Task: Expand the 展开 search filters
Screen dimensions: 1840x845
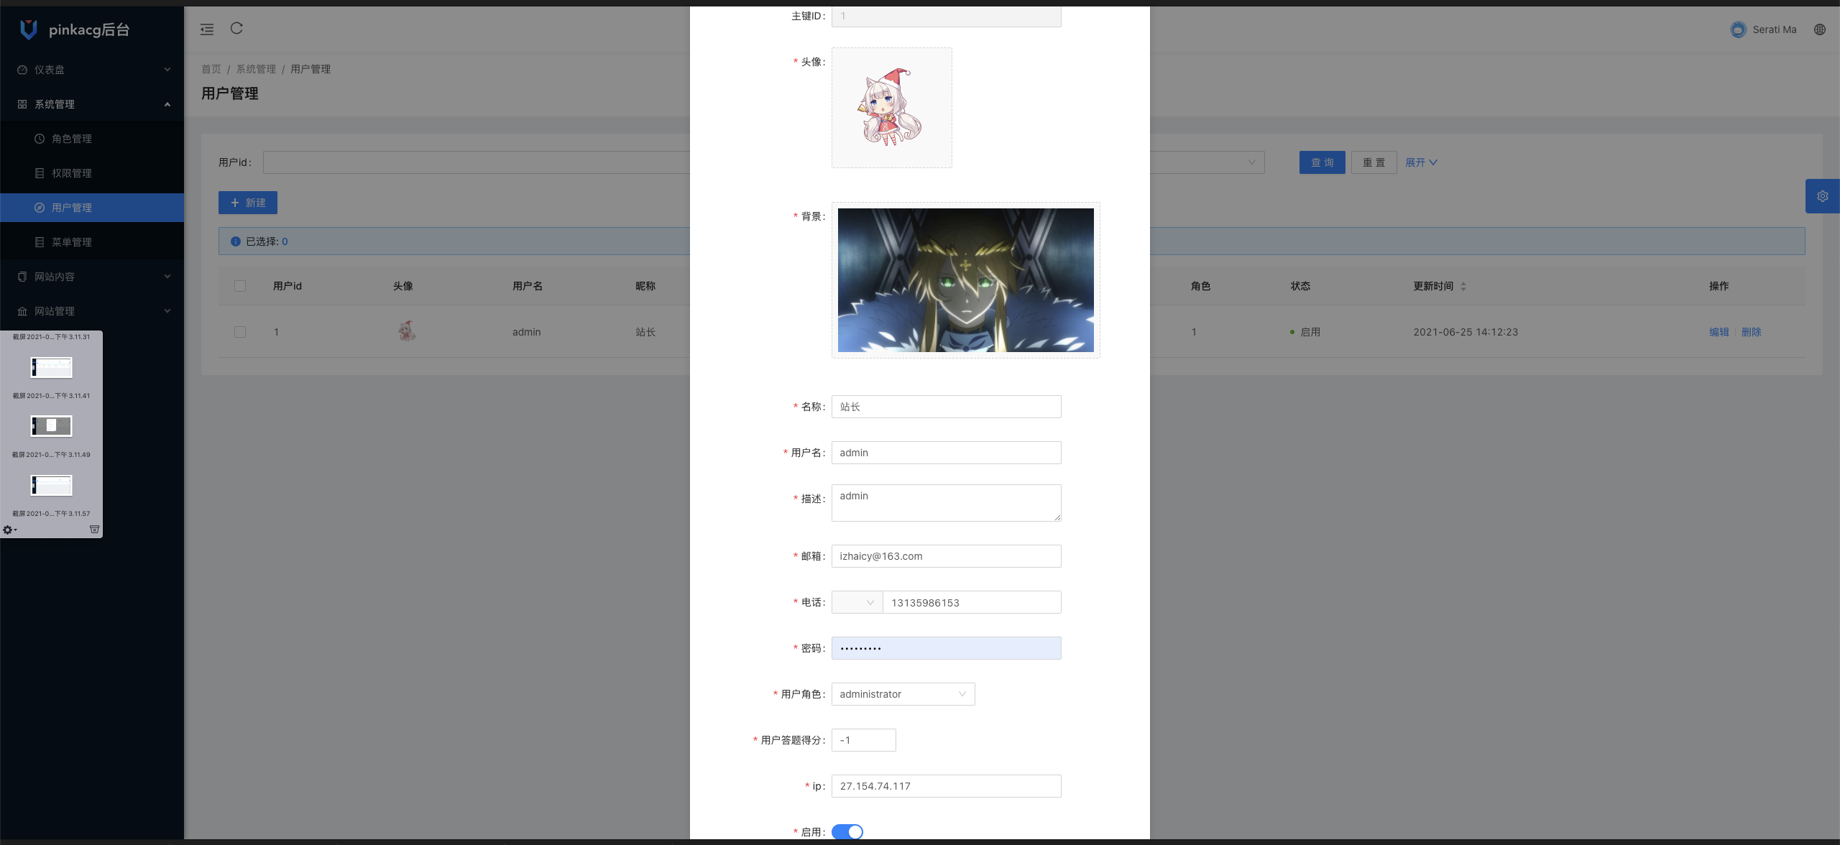Action: tap(1421, 162)
